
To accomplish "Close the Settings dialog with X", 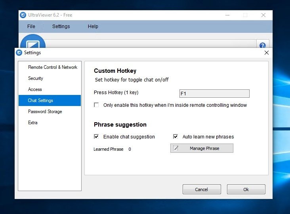I will (x=267, y=53).
